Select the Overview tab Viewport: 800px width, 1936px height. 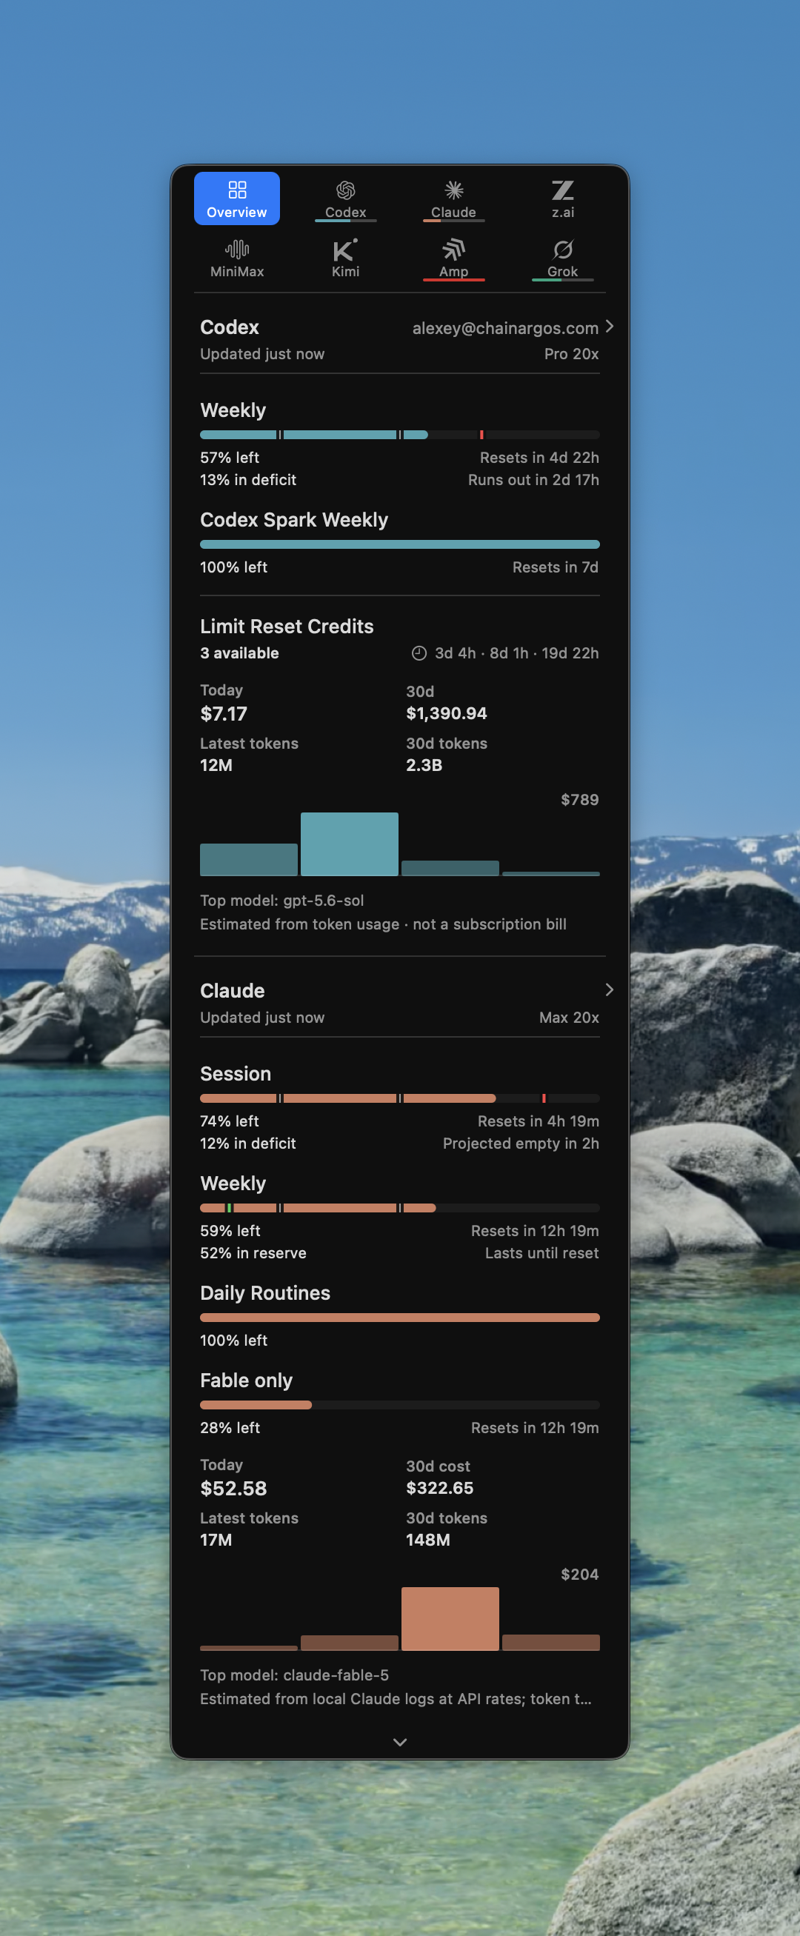click(x=237, y=198)
